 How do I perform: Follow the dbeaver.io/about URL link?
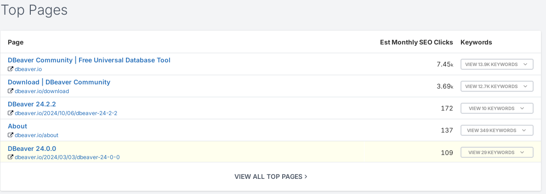pyautogui.click(x=37, y=135)
